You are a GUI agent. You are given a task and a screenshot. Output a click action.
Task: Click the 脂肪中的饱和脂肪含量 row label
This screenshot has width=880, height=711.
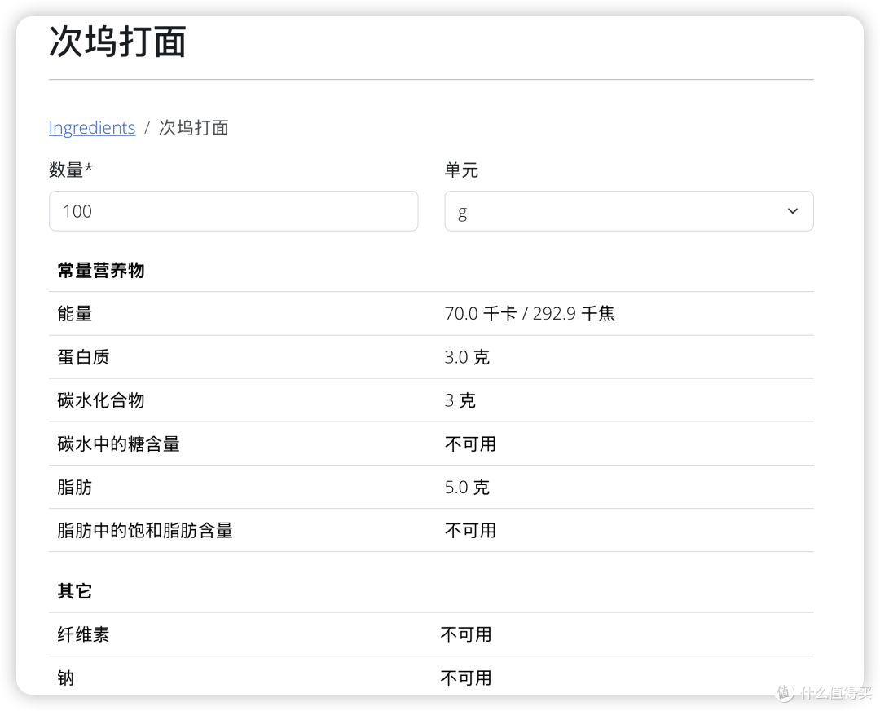point(145,530)
